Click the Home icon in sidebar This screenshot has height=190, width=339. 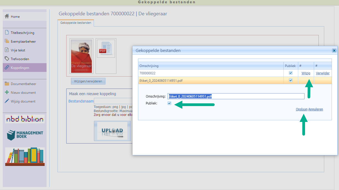pos(7,16)
